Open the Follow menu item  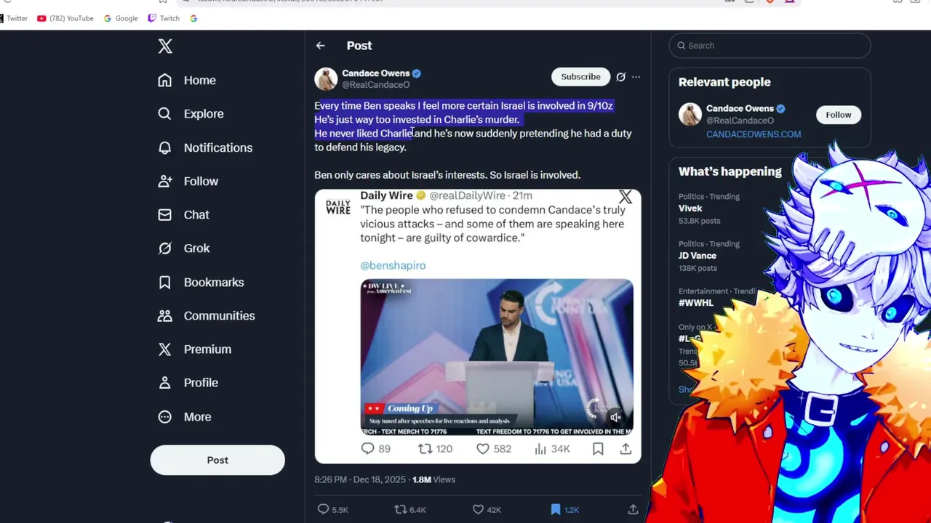click(x=188, y=181)
